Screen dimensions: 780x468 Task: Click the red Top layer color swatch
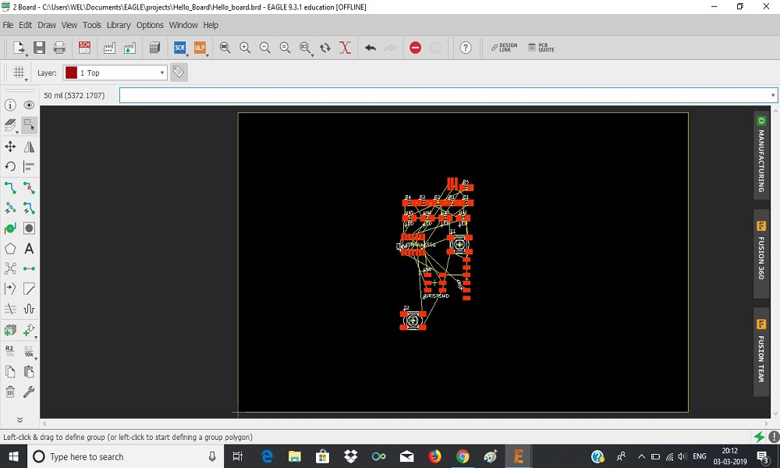click(71, 73)
